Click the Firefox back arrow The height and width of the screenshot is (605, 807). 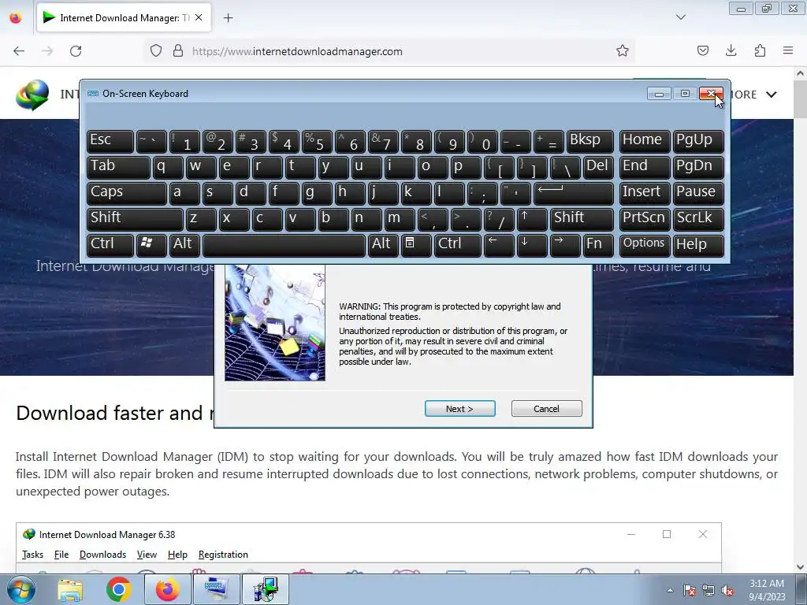tap(19, 51)
